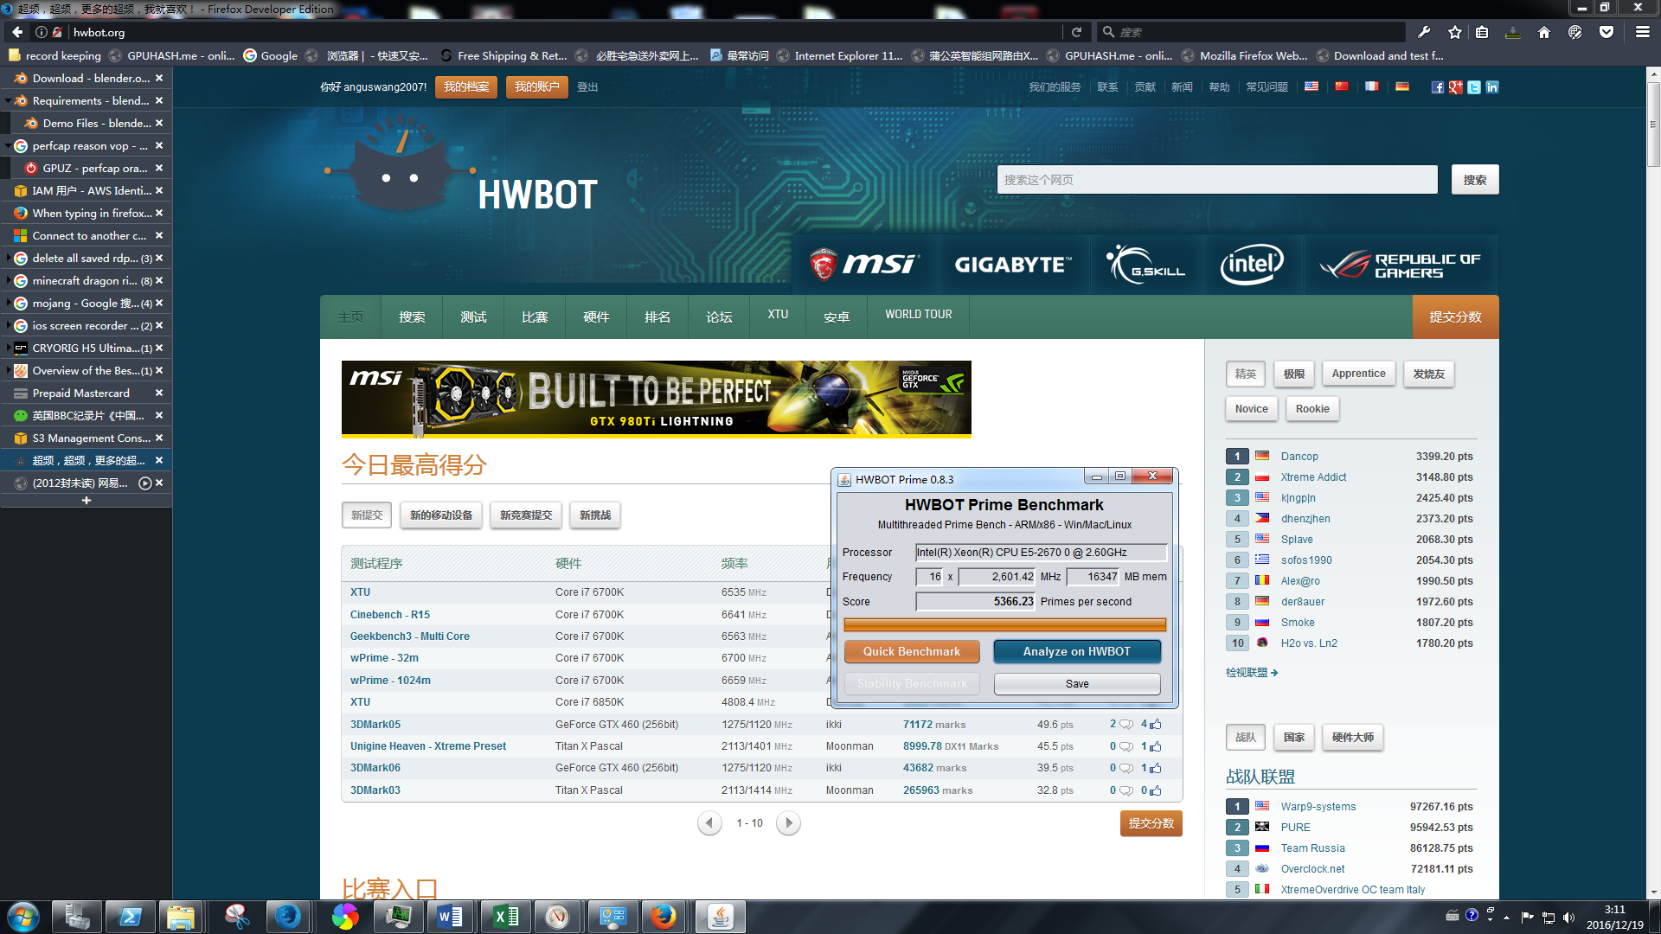Image resolution: width=1661 pixels, height=934 pixels.
Task: Expand the CRYORIG H5 Ultima tab group
Action: (x=8, y=348)
